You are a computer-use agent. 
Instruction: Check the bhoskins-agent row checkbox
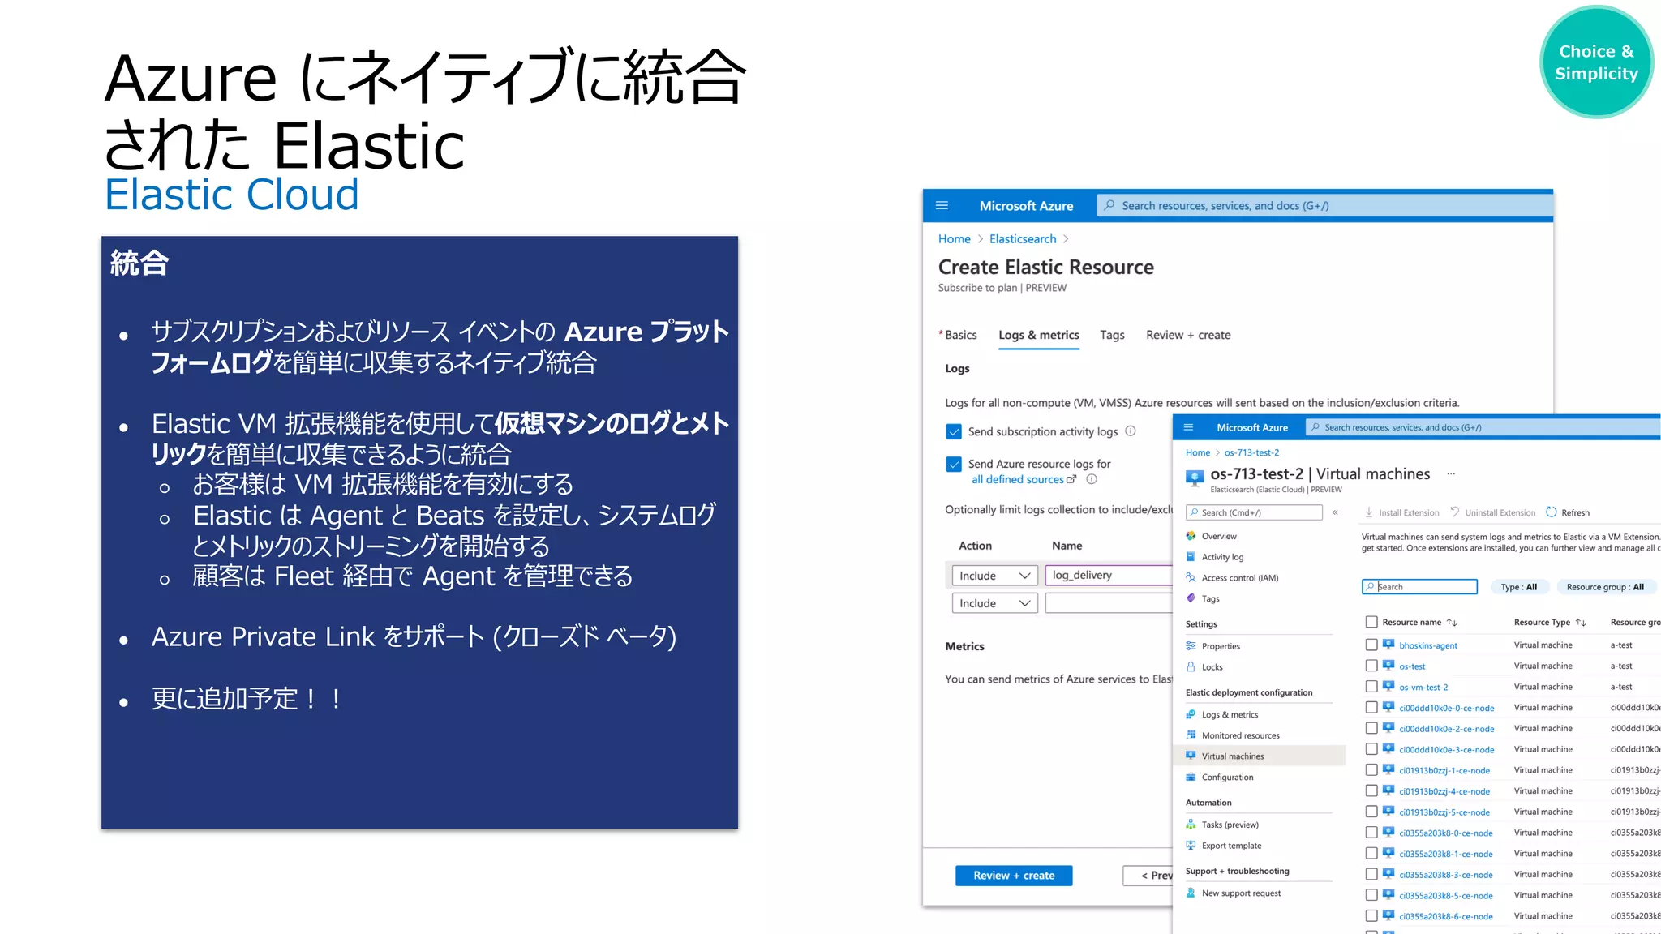point(1371,645)
